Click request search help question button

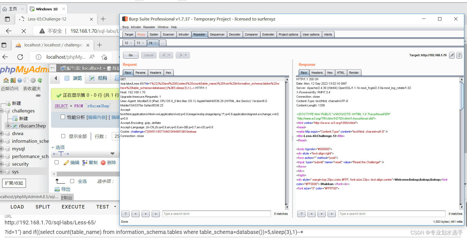pyautogui.click(x=125, y=214)
